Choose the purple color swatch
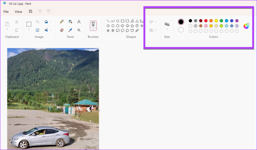Image resolution: width=257 pixels, height=150 pixels. coord(237,21)
